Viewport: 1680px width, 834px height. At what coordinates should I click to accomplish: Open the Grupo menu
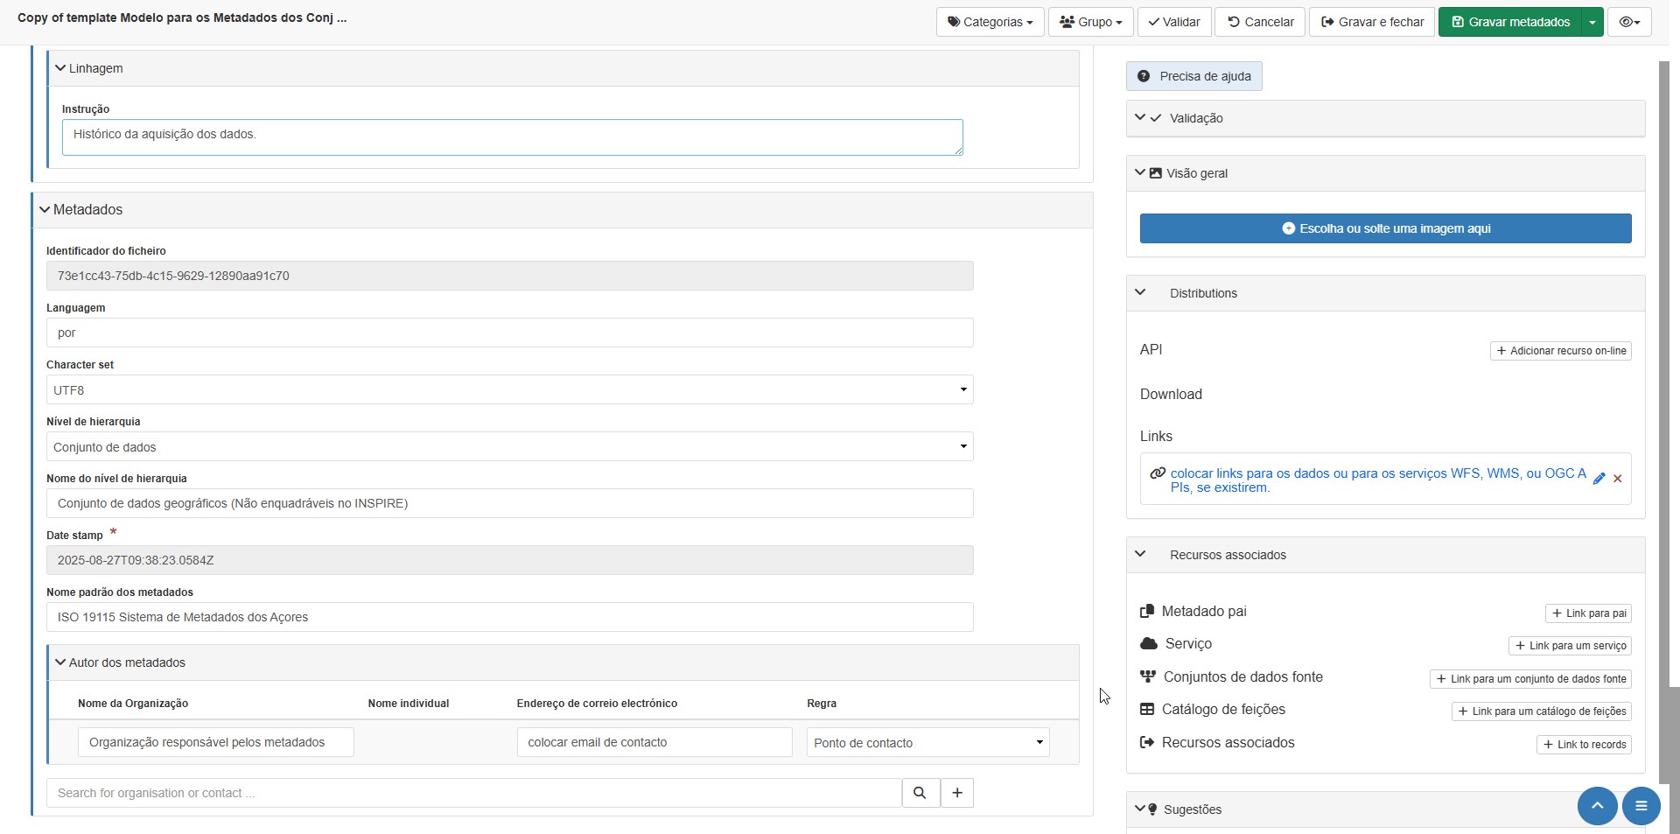pyautogui.click(x=1090, y=22)
